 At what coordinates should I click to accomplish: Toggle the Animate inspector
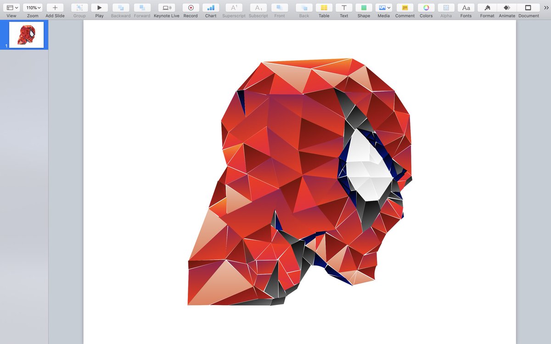pos(507,8)
